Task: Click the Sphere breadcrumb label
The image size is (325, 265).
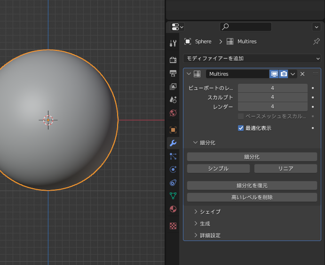Action: click(x=203, y=41)
